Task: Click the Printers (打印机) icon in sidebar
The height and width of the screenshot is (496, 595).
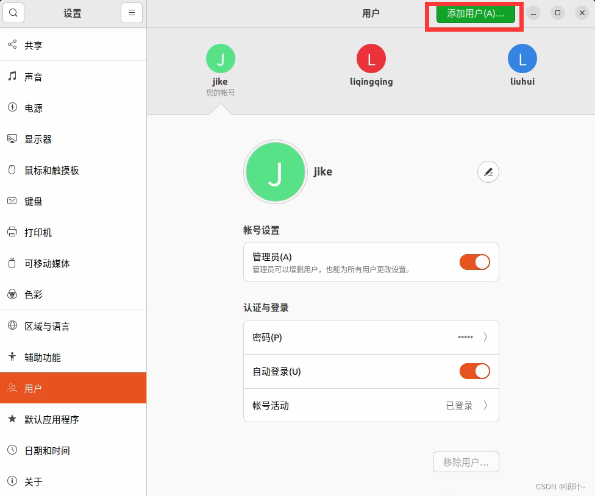Action: tap(12, 232)
